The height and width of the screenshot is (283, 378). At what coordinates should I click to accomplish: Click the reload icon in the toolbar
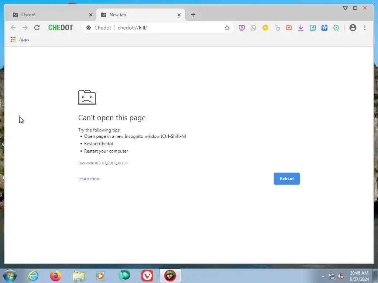coord(37,28)
